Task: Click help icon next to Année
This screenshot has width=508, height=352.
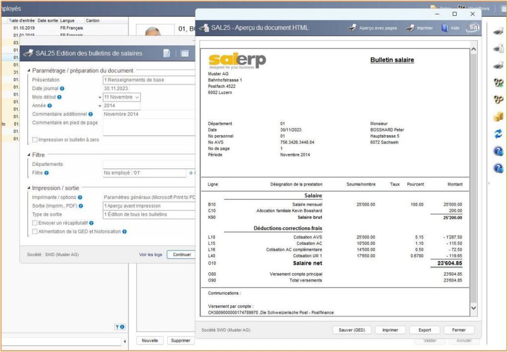Action: pos(50,105)
